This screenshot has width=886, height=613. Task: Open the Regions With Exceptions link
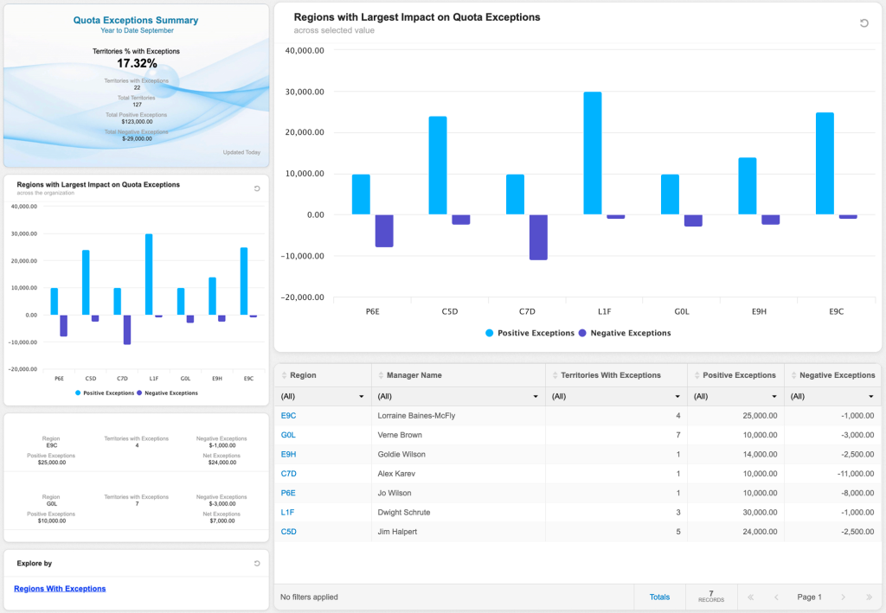60,589
